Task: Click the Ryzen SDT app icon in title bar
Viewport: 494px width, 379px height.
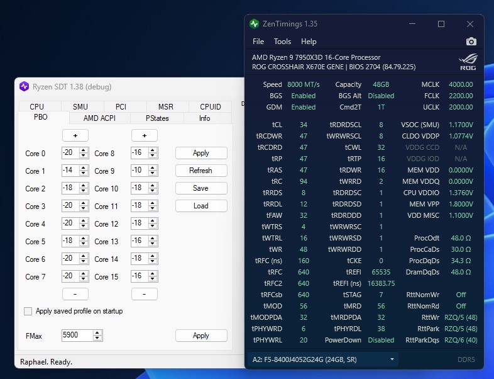Action: [x=24, y=87]
